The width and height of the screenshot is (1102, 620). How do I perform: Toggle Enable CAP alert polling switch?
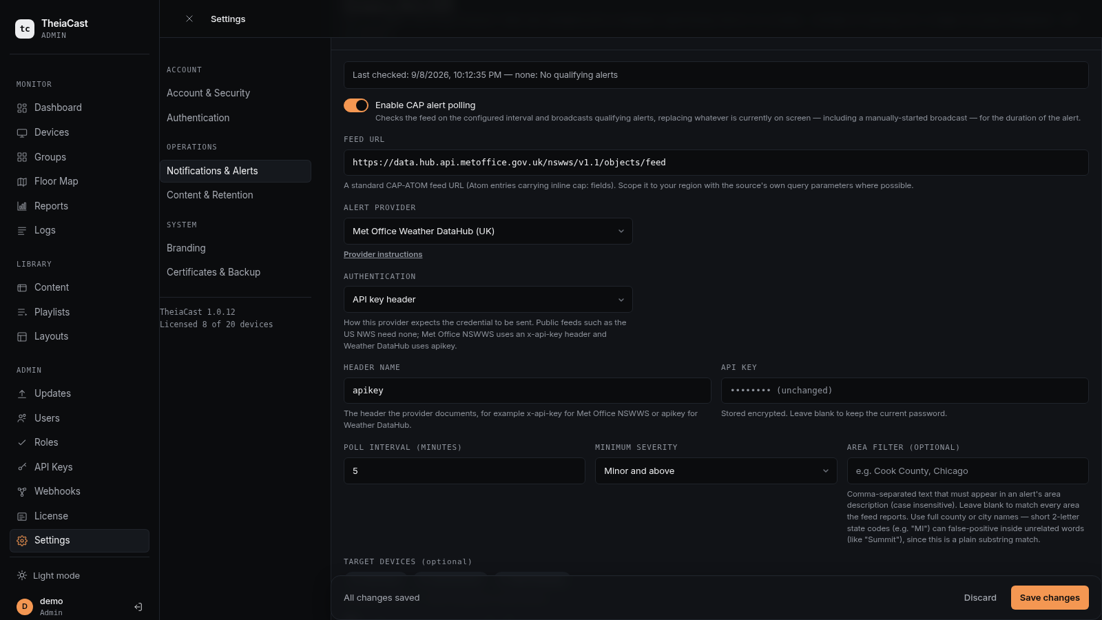click(356, 105)
